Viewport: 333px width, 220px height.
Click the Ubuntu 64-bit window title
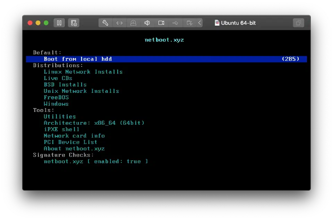238,23
